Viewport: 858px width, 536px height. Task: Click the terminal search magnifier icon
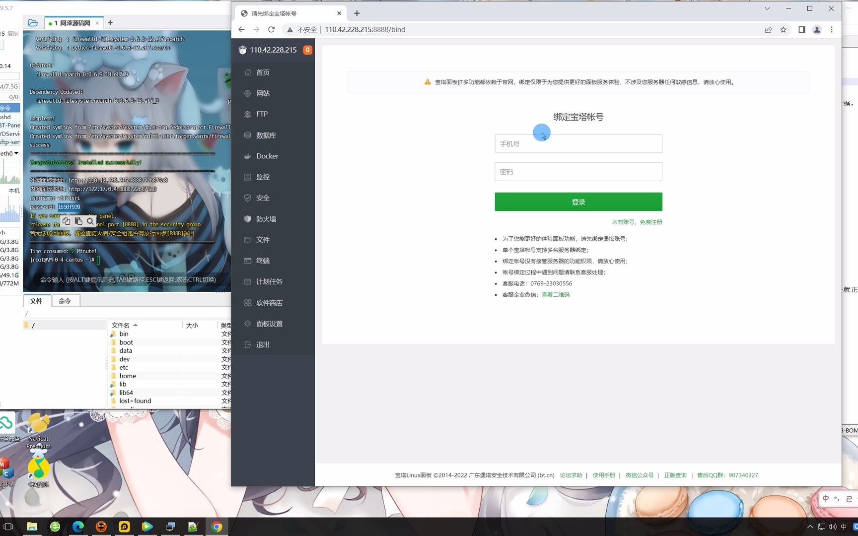(x=90, y=221)
